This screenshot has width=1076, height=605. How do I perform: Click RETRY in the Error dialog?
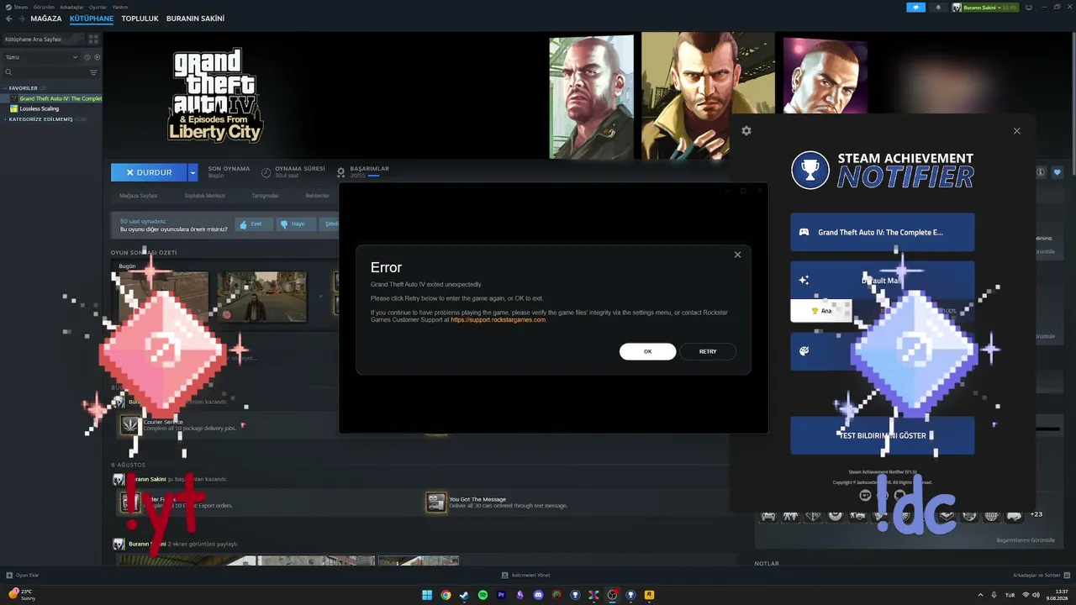[x=708, y=351]
